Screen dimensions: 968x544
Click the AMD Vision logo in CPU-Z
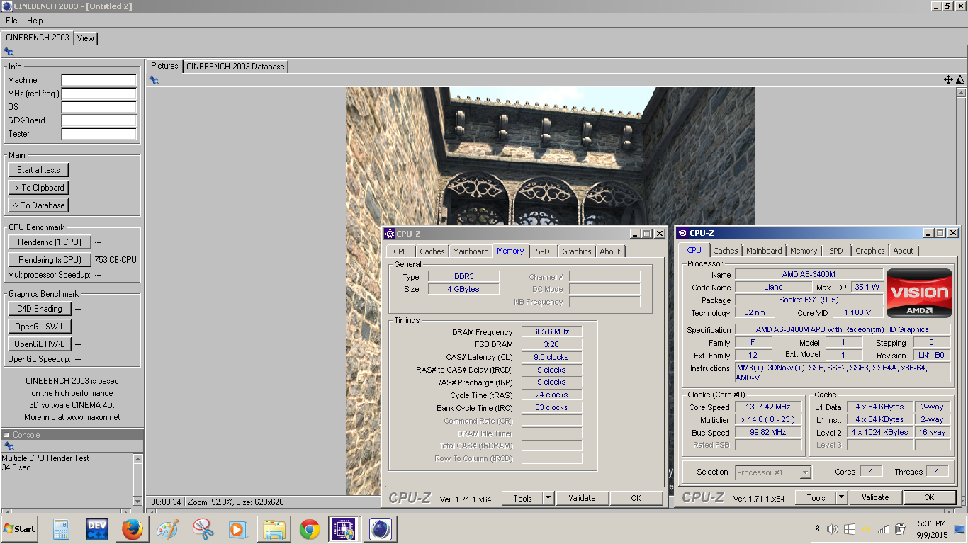click(919, 293)
